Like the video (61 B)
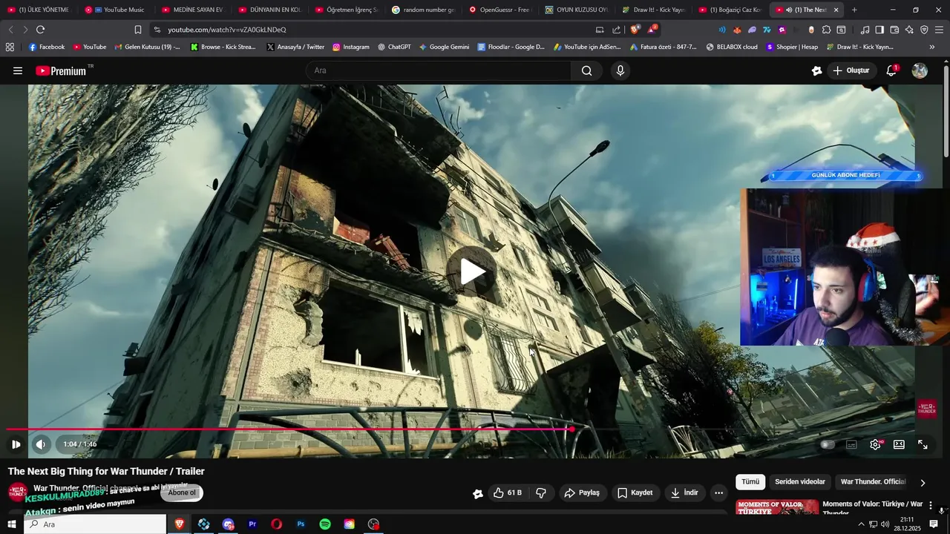Viewport: 950px width, 534px height. pos(508,492)
